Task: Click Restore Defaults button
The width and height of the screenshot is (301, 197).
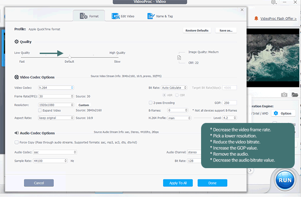Action: pyautogui.click(x=197, y=31)
